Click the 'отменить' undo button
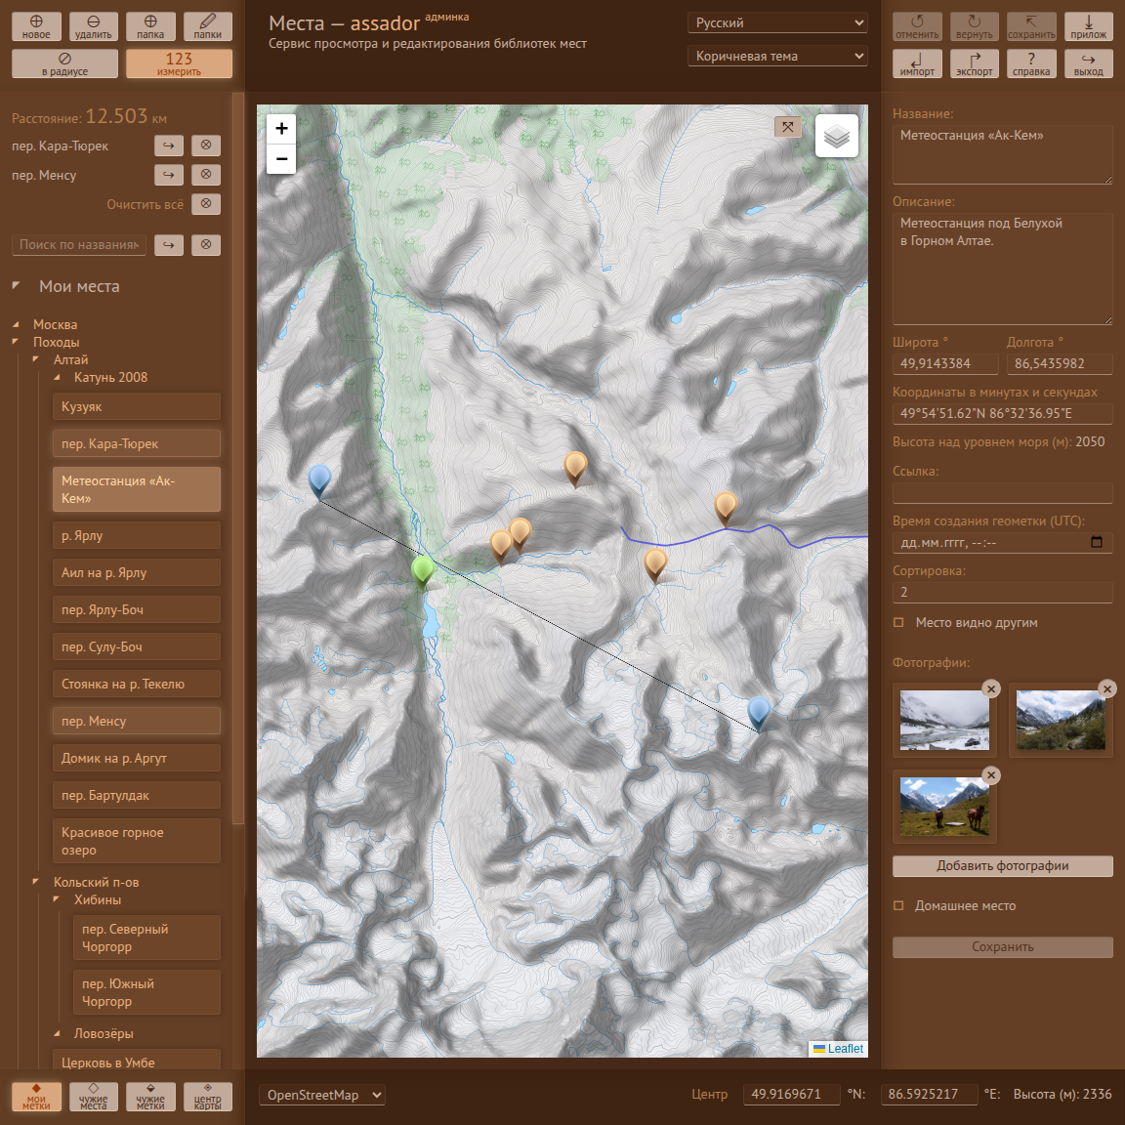Viewport: 1125px width, 1125px height. pos(917,26)
